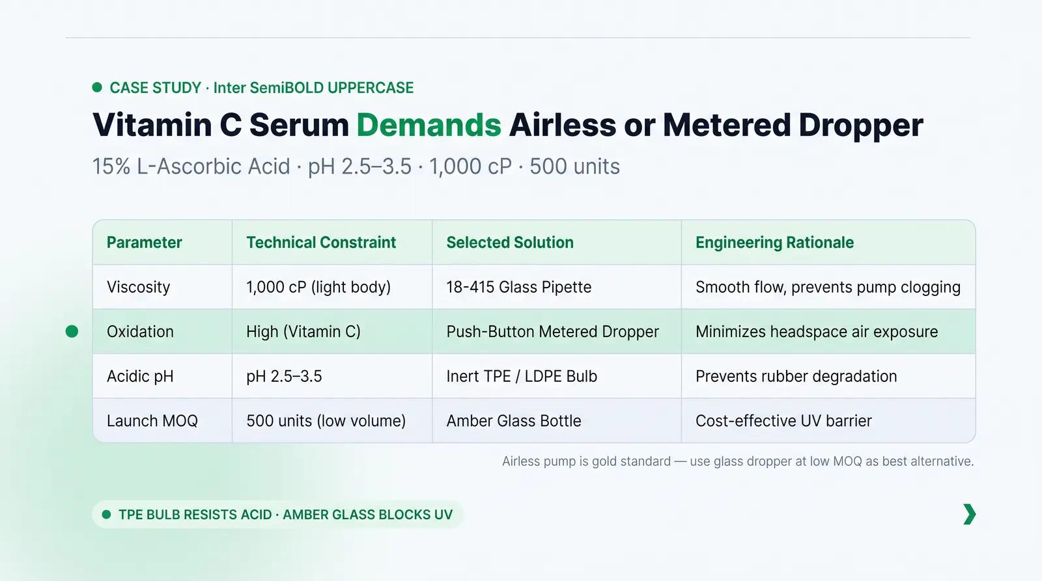
Task: Click the 'Prevents rubber degradation' cell
Action: [828, 376]
